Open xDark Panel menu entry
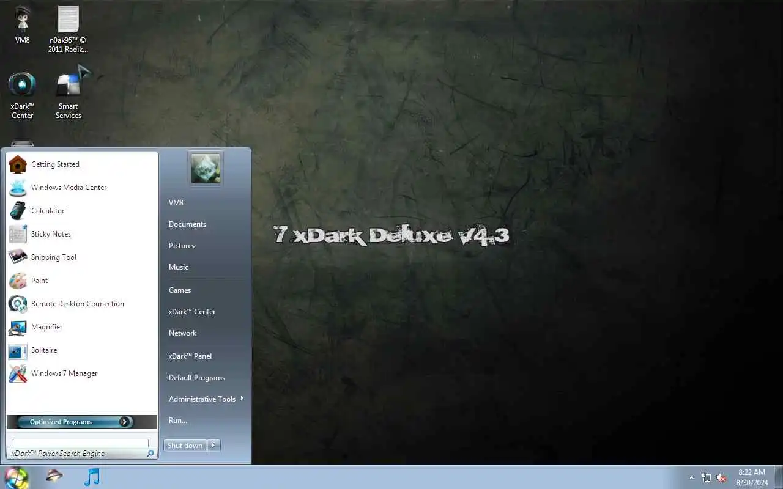The width and height of the screenshot is (783, 489). click(190, 356)
